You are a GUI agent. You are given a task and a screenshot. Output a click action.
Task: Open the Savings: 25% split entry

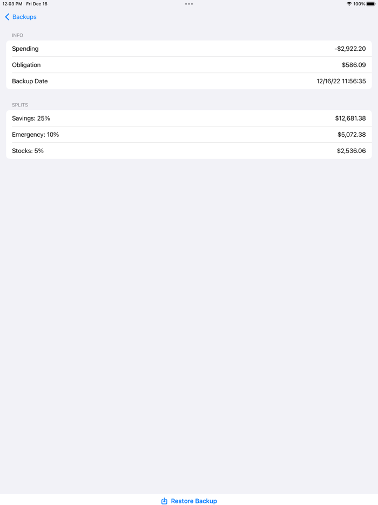(189, 118)
